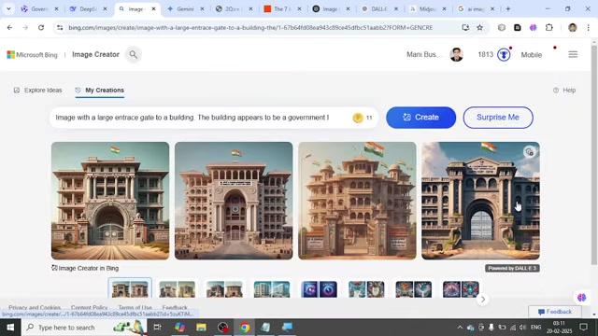Click the Image Creator in Bing caption below the images
Viewport: 598px width, 336px height.
(85, 268)
